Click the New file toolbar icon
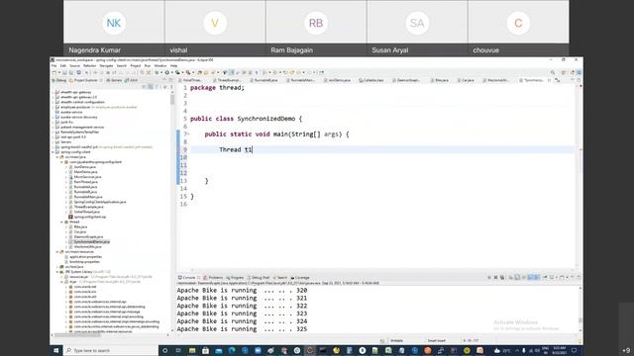The width and height of the screenshot is (634, 356). click(54, 72)
